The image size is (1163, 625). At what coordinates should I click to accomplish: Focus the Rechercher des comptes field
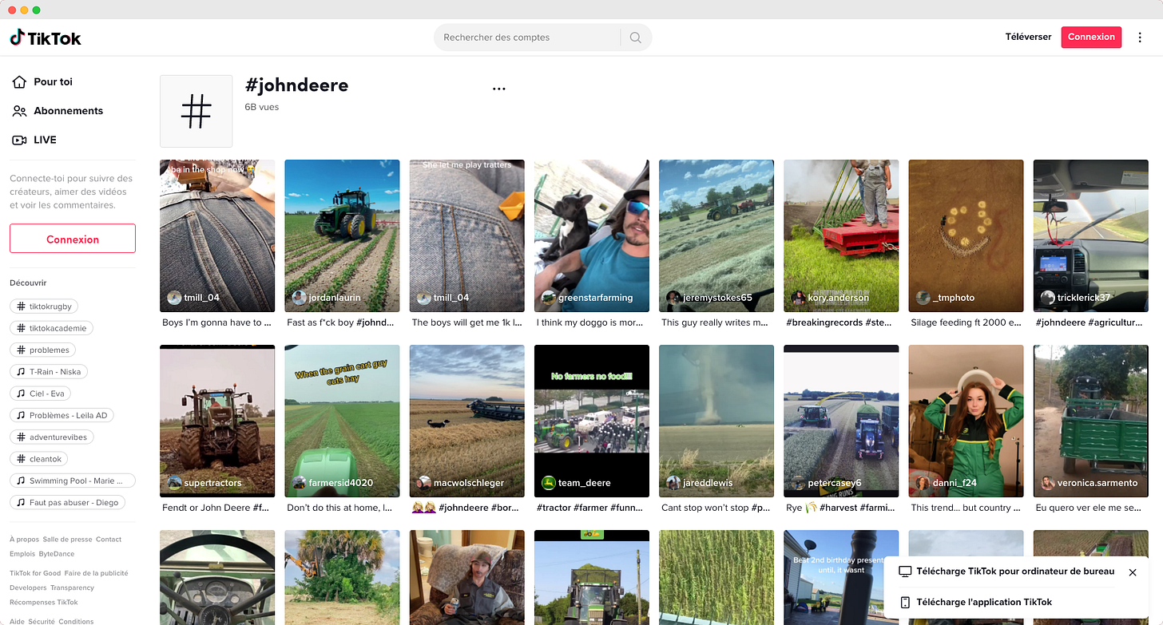[x=527, y=38]
